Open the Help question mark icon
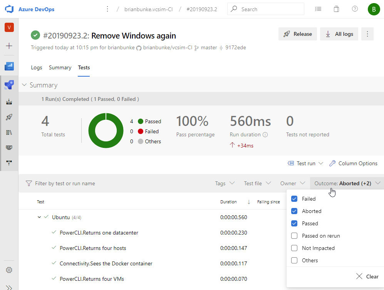Screen dimensions: 384x290 pyautogui.click(x=355, y=9)
